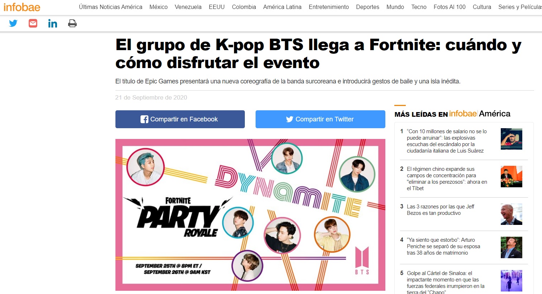The image size is (542, 294).
Task: Open the Tecno section
Action: click(419, 7)
